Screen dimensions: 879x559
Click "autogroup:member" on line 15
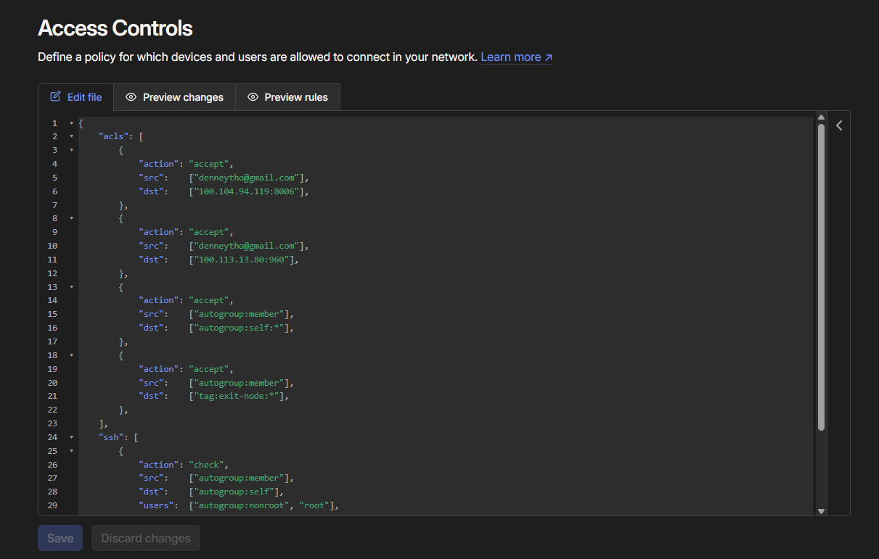click(239, 314)
